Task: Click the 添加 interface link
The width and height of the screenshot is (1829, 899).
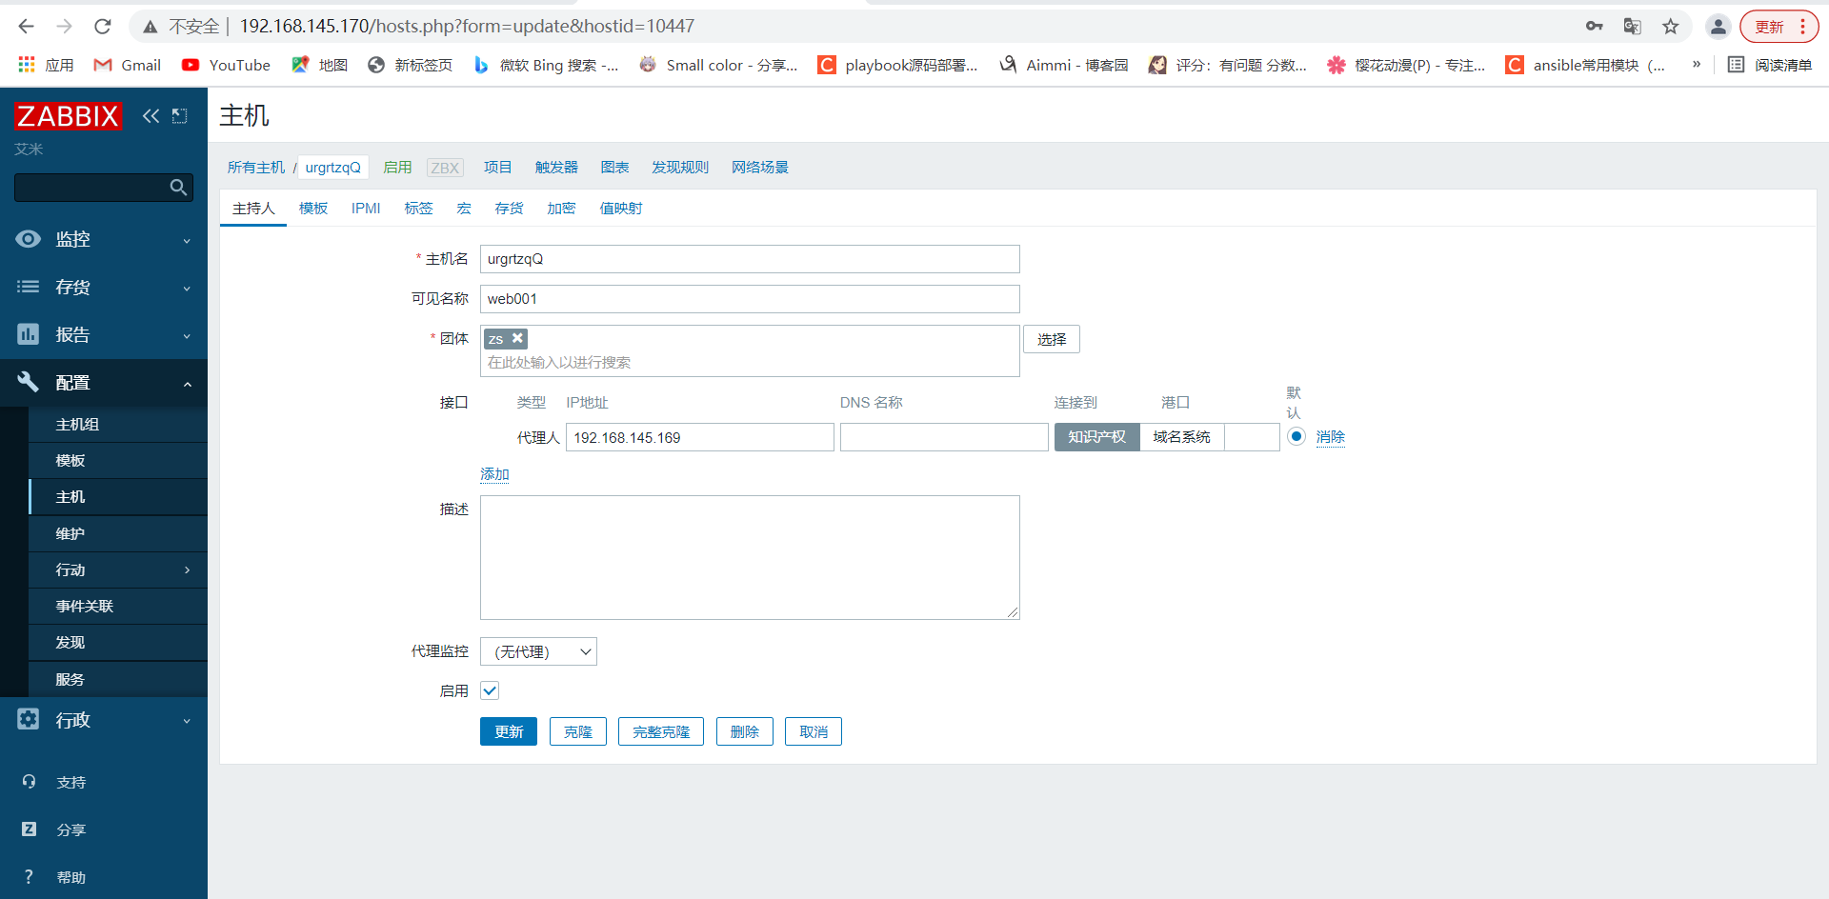Action: [x=494, y=474]
